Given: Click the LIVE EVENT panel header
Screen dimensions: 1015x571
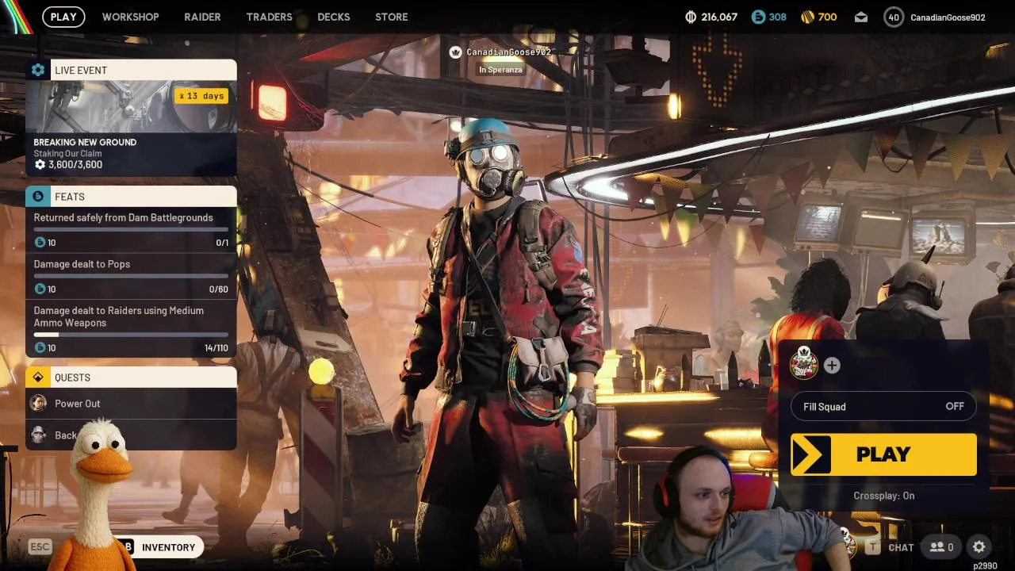Looking at the screenshot, I should pos(131,70).
